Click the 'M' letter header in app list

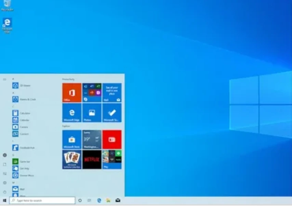coord(13,182)
